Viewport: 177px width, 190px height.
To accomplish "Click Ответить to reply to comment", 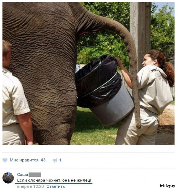I will pos(56,186).
